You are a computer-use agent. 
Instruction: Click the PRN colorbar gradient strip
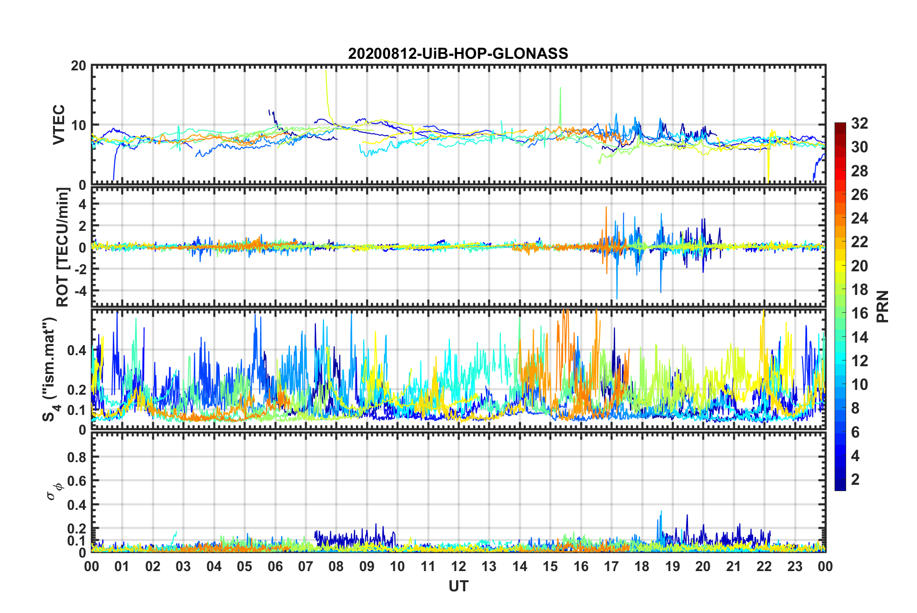click(x=840, y=306)
